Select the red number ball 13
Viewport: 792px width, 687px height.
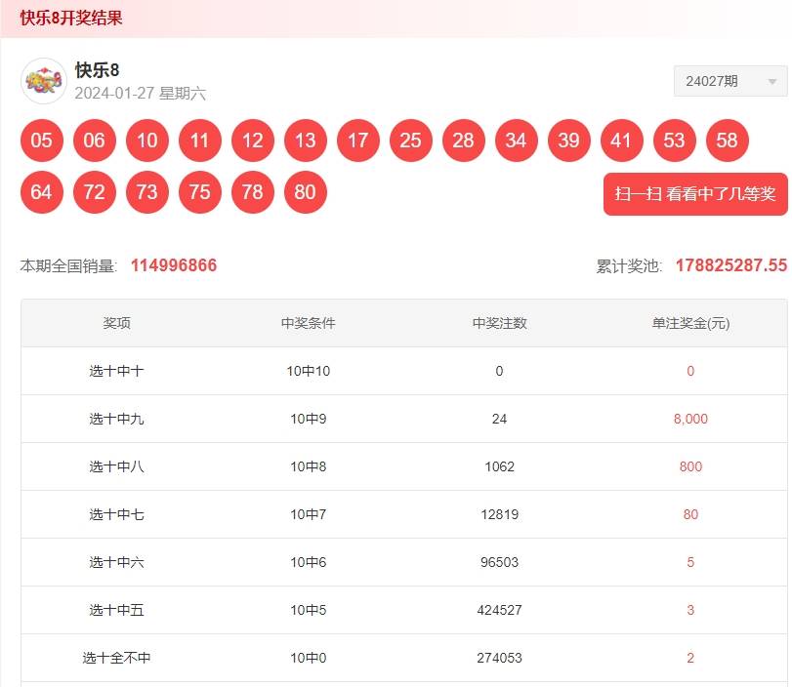click(x=306, y=141)
